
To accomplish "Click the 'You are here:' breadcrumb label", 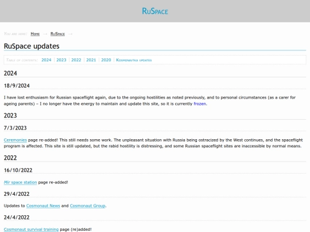I will (x=15, y=34).
